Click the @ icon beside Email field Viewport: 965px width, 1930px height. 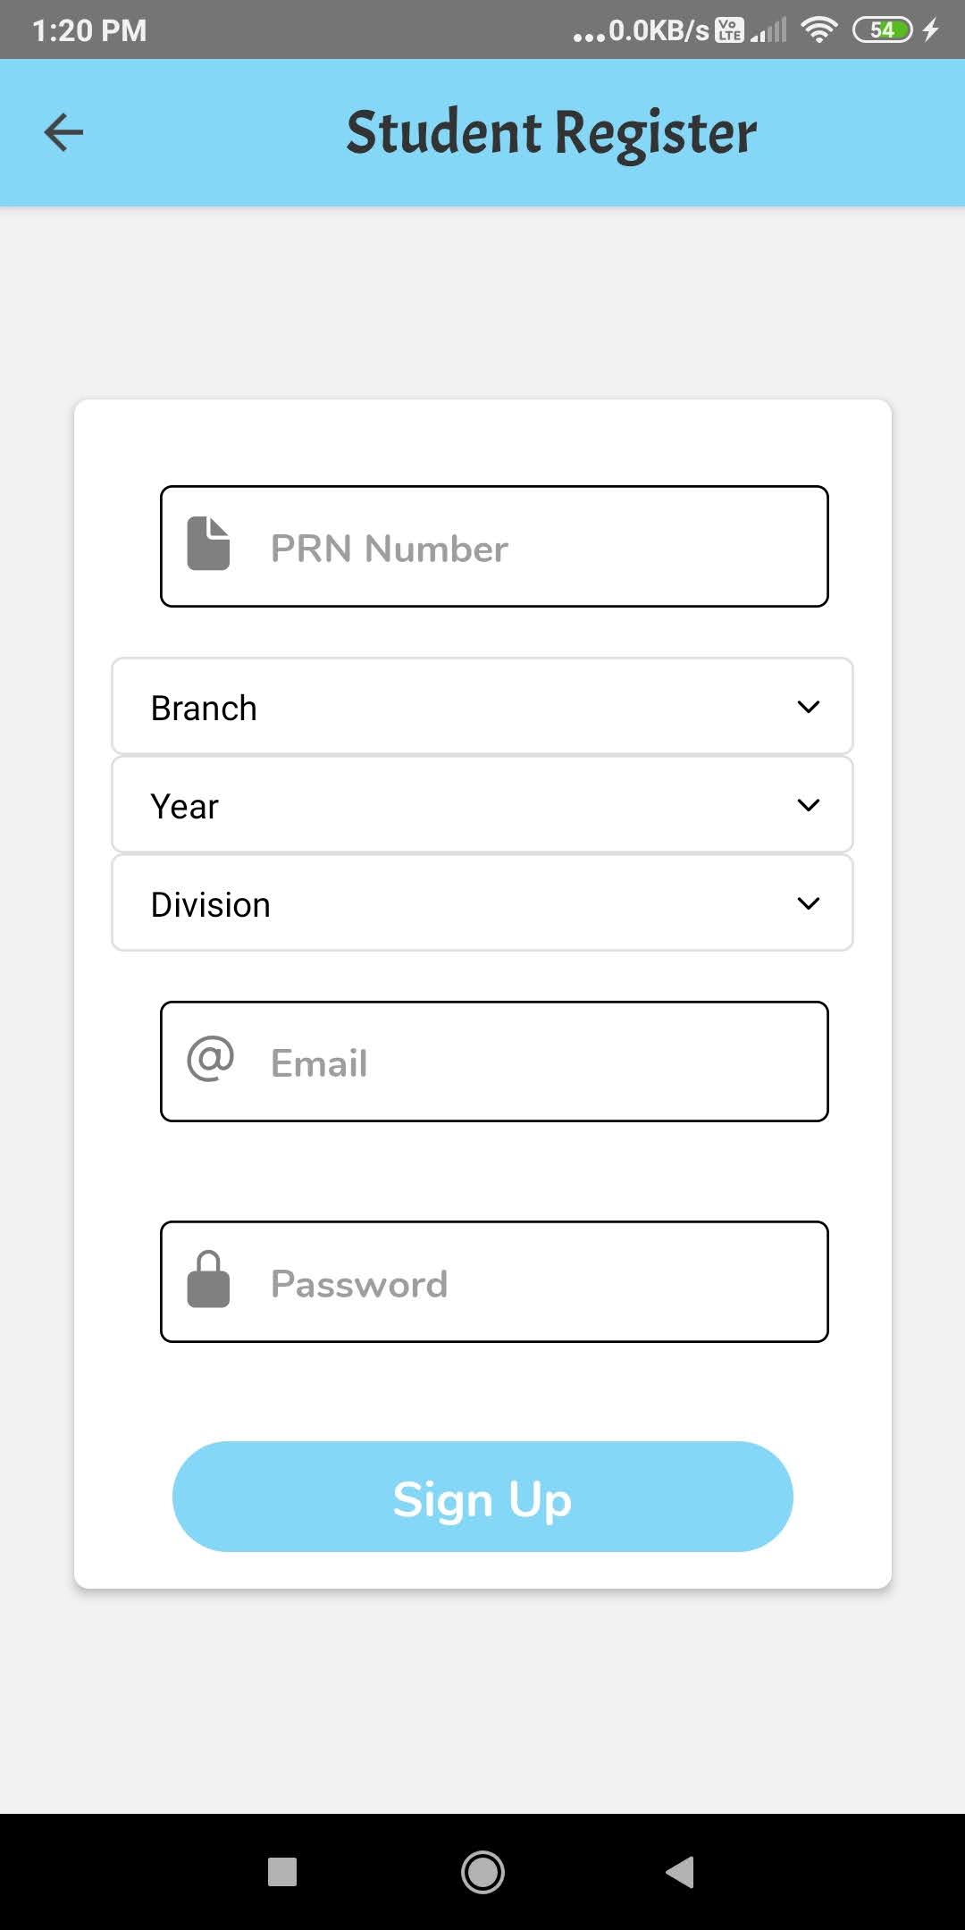coord(208,1061)
